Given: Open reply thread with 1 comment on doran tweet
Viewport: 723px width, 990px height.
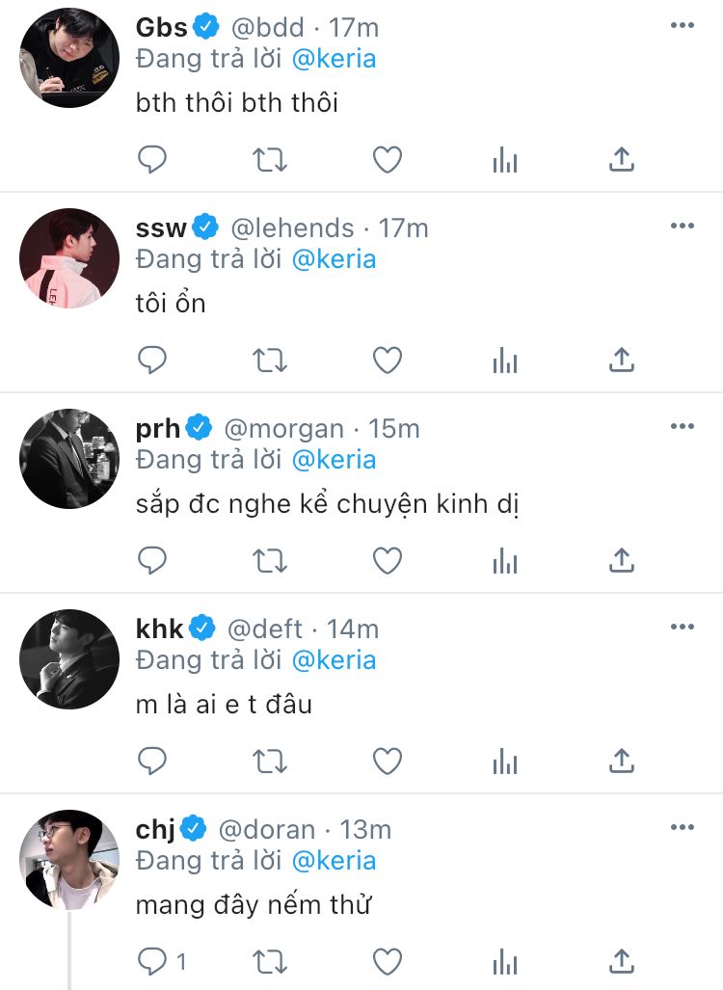Looking at the screenshot, I should click(162, 962).
